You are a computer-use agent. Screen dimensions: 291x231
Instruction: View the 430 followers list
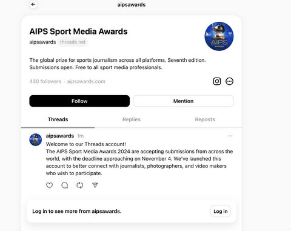coord(45,81)
